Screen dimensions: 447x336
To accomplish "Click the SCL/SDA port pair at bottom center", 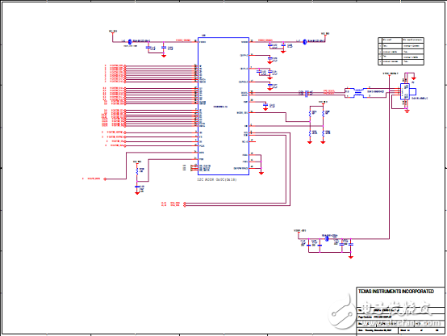I will tap(185, 204).
